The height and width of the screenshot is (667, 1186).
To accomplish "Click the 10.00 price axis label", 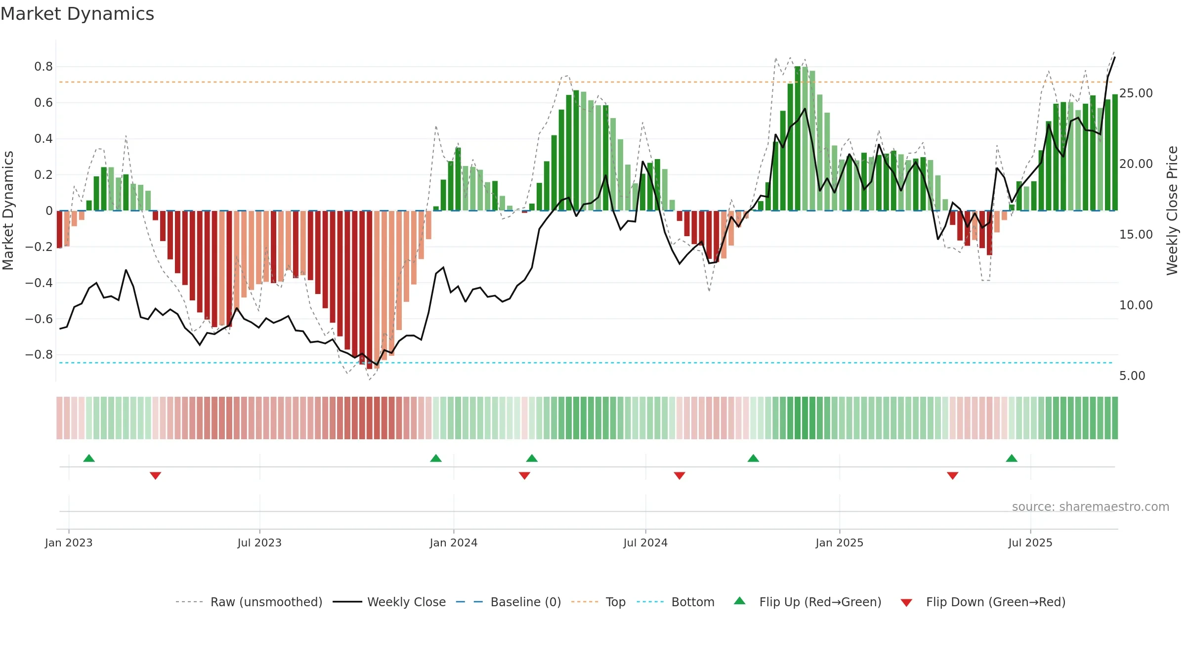I will coord(1136,305).
